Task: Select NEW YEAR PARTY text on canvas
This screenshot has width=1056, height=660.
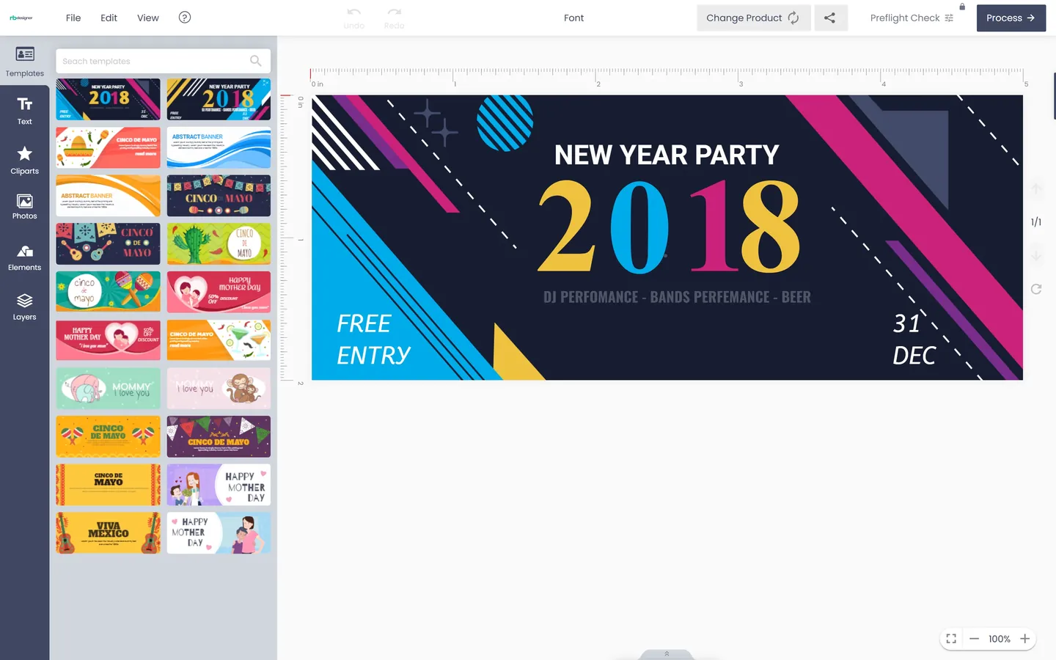Action: click(667, 155)
